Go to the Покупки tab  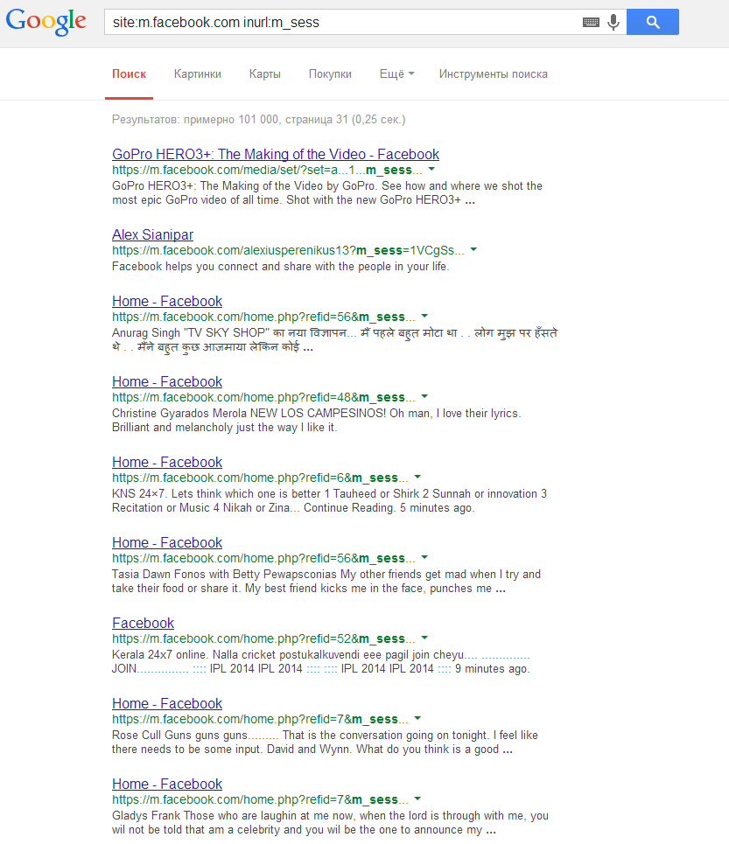pos(330,74)
